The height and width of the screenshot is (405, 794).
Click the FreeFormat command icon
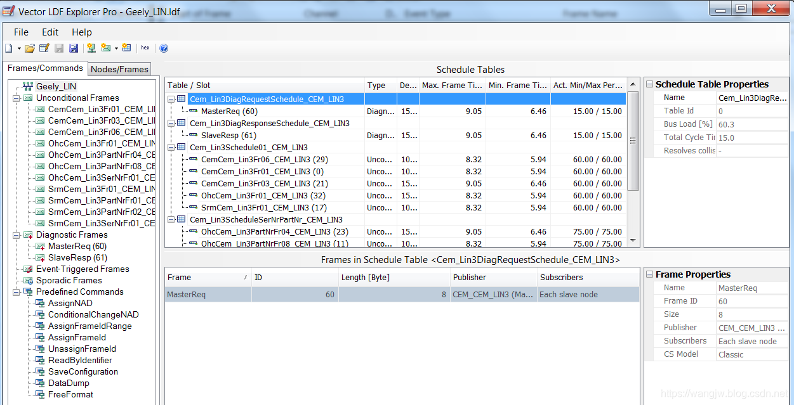pos(40,395)
